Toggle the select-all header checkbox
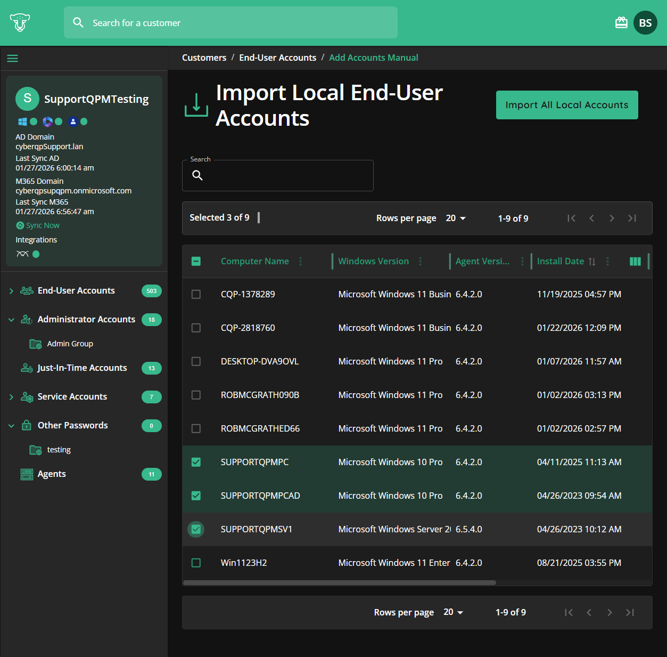 point(196,261)
